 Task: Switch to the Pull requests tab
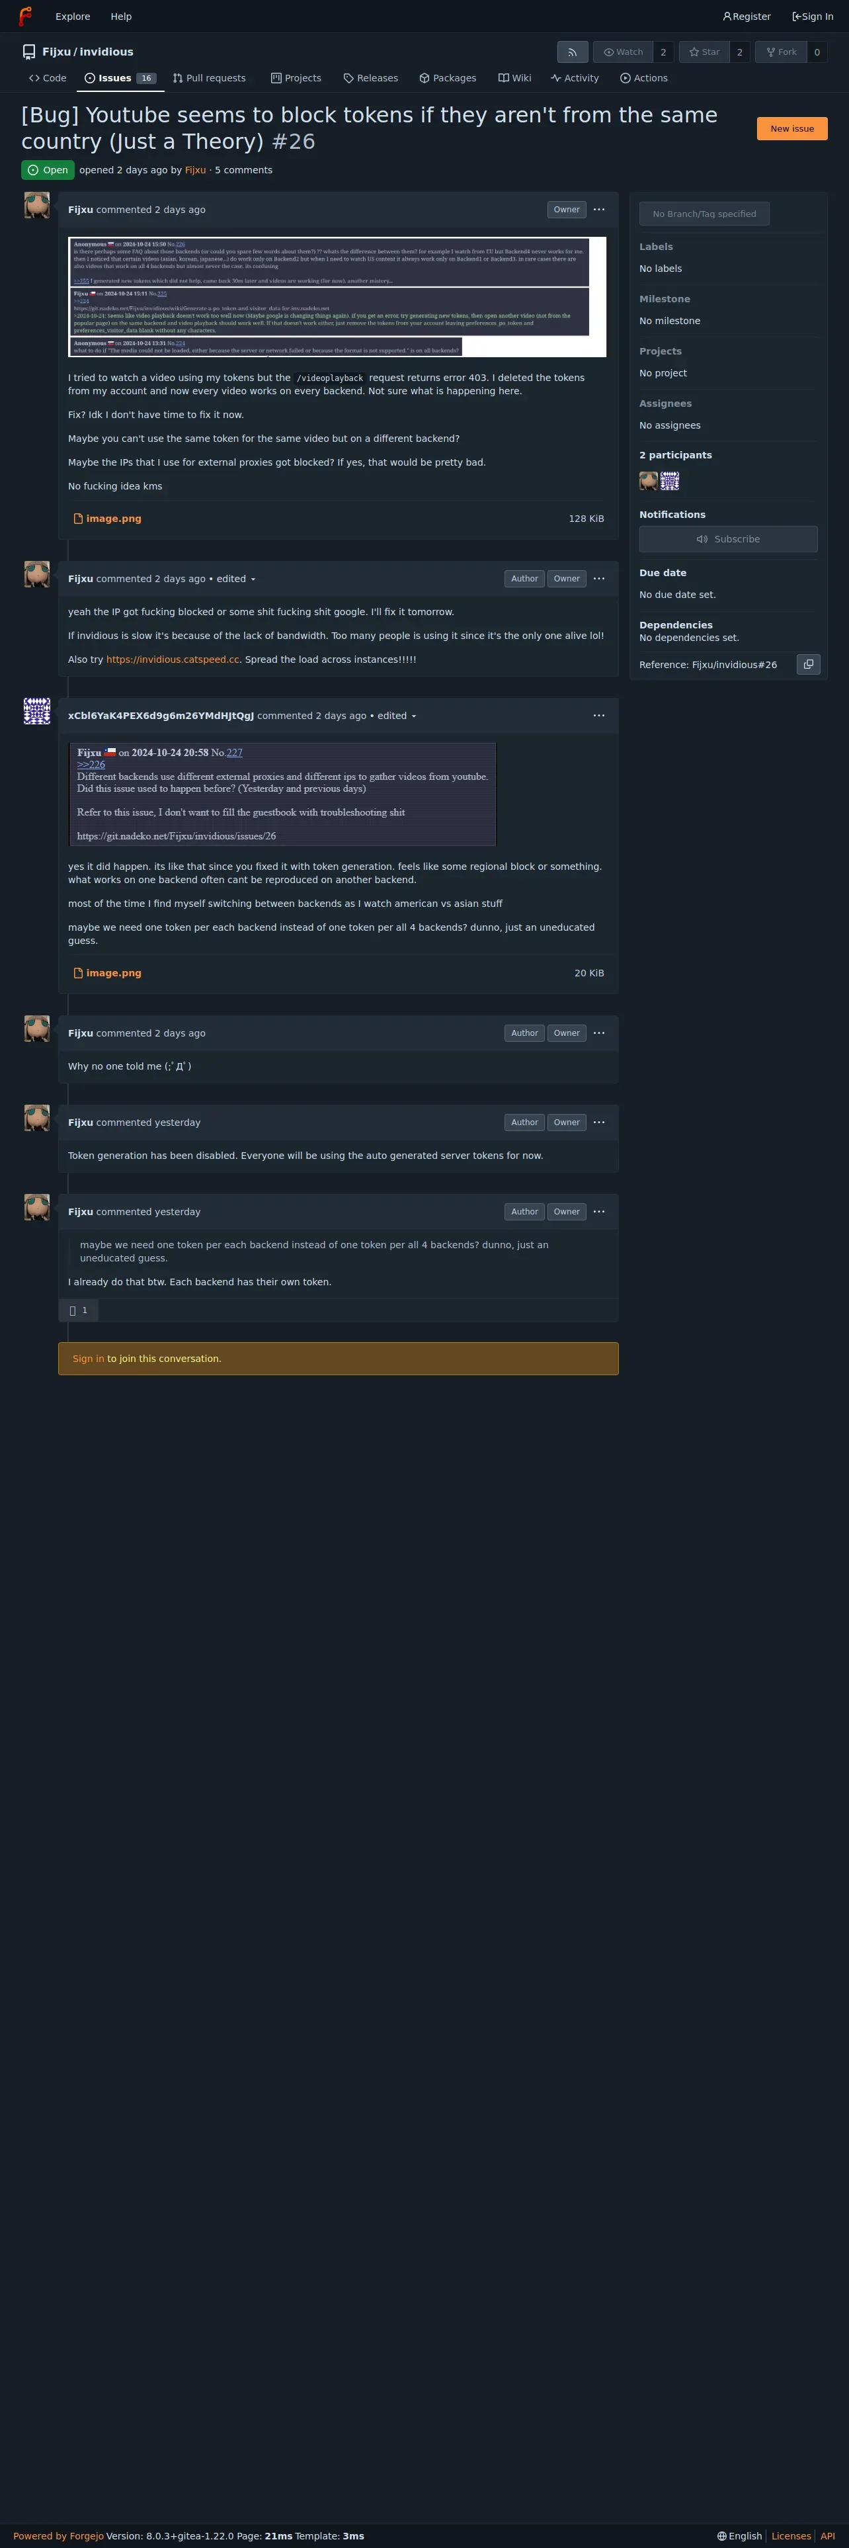click(210, 78)
